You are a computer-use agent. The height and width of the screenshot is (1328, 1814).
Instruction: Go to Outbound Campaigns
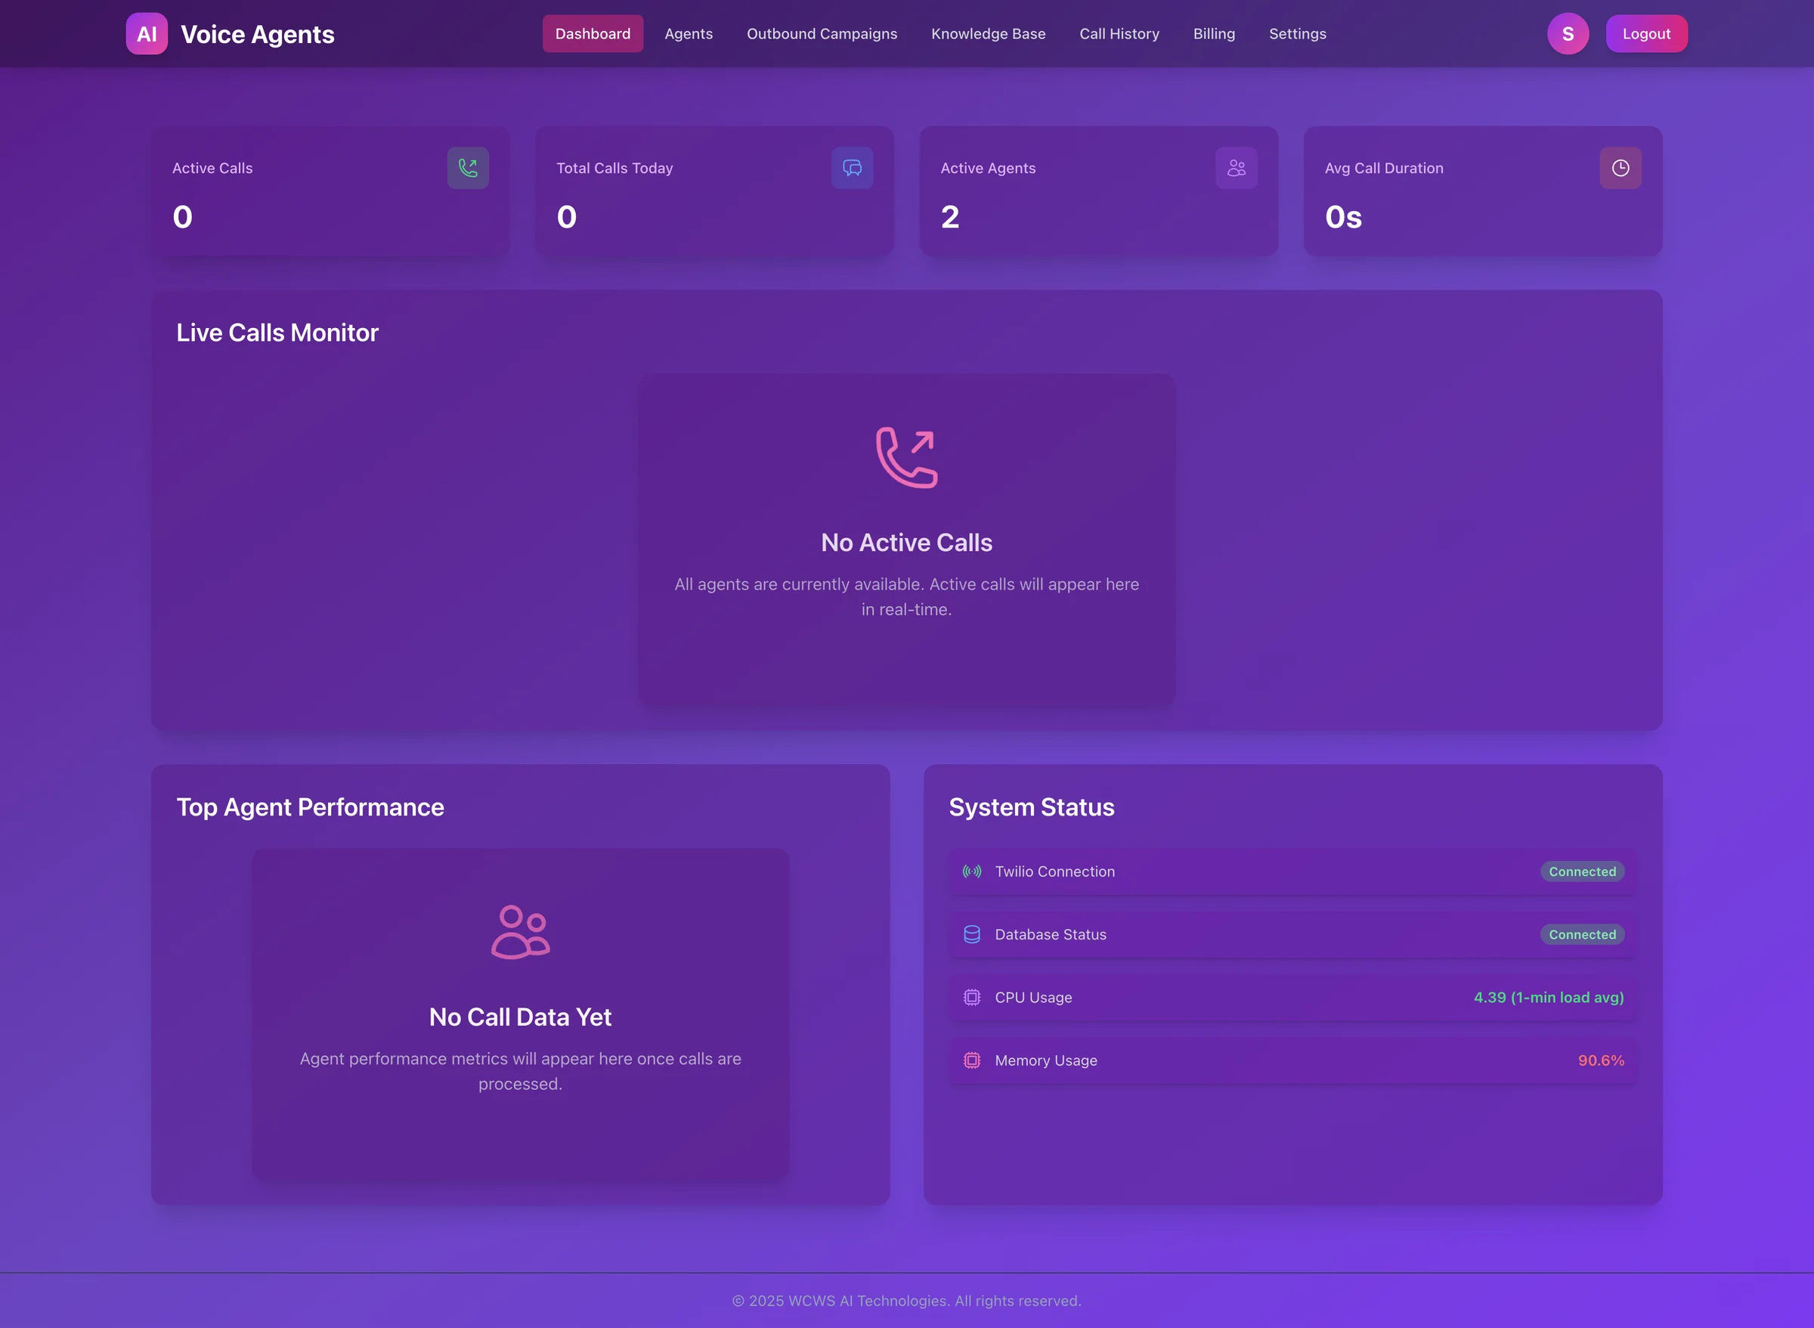822,34
